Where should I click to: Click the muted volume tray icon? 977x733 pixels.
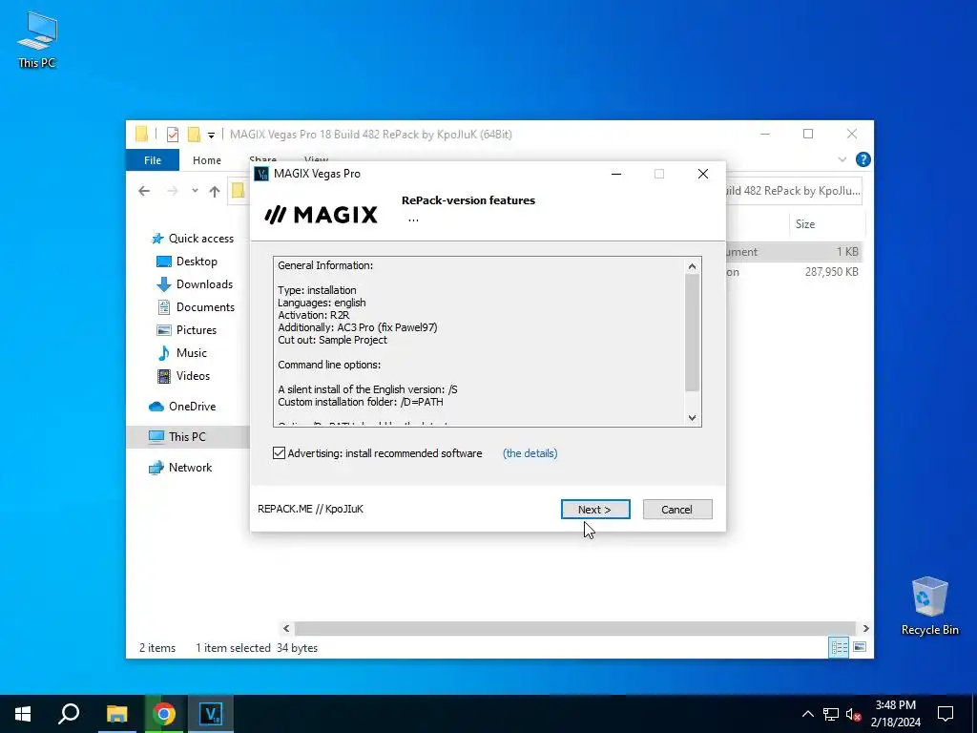853,714
